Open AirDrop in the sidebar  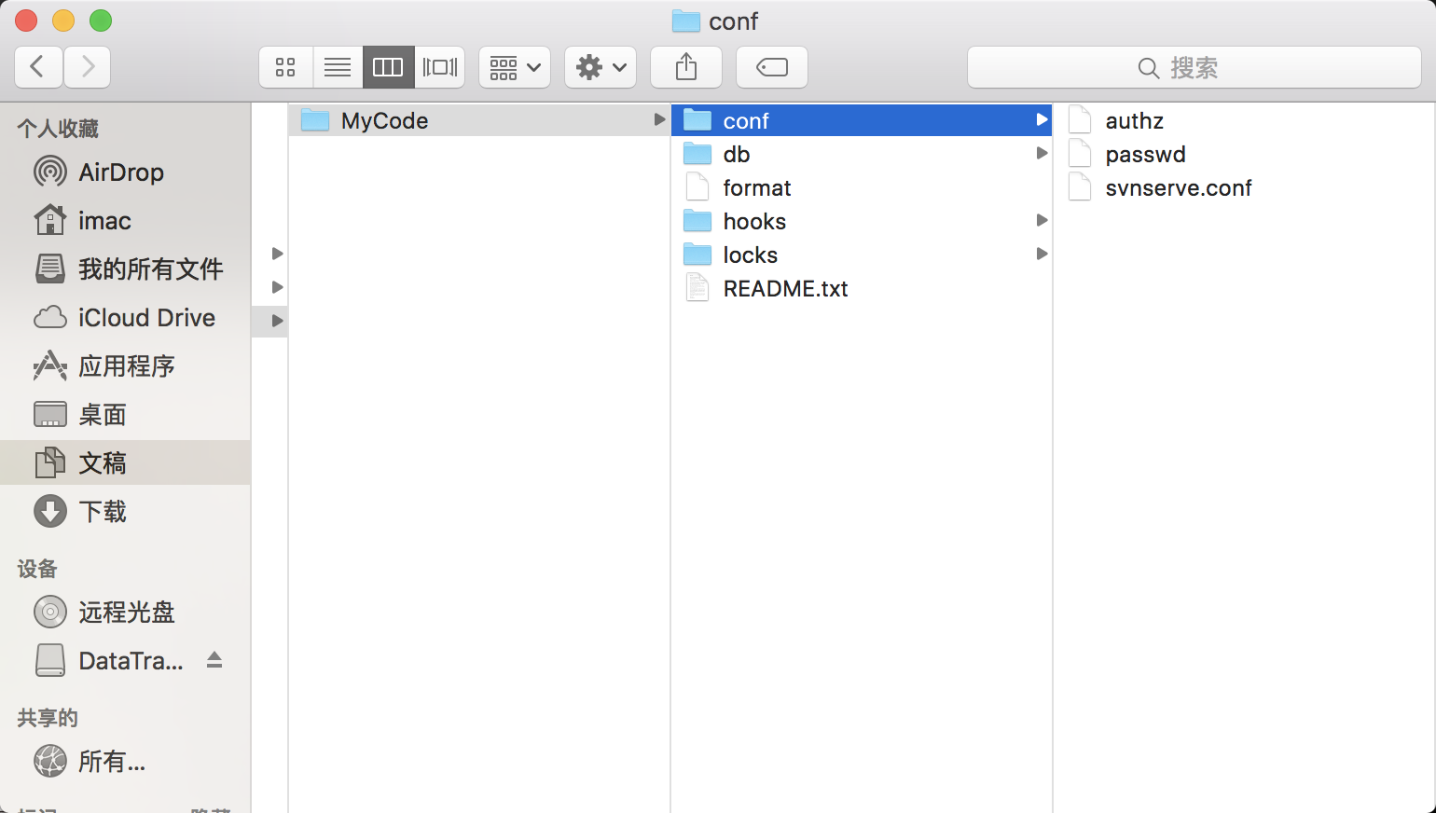[125, 172]
